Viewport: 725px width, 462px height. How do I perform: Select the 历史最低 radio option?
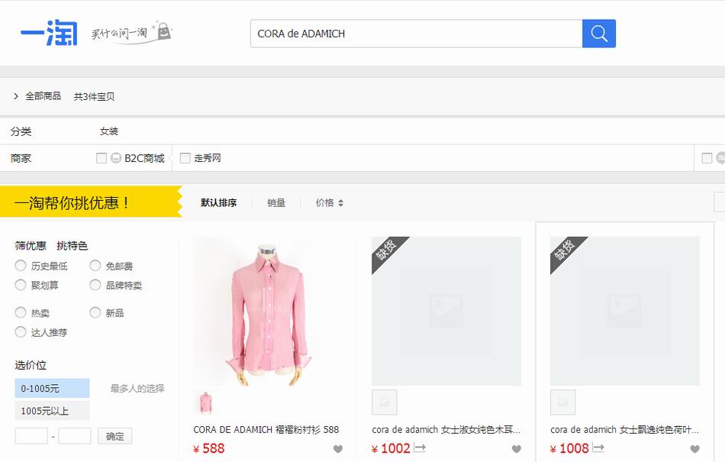[x=21, y=266]
